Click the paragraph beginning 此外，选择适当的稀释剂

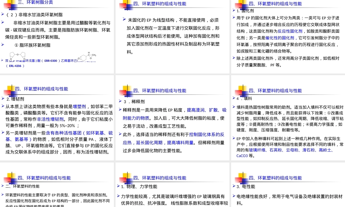click(x=174, y=142)
